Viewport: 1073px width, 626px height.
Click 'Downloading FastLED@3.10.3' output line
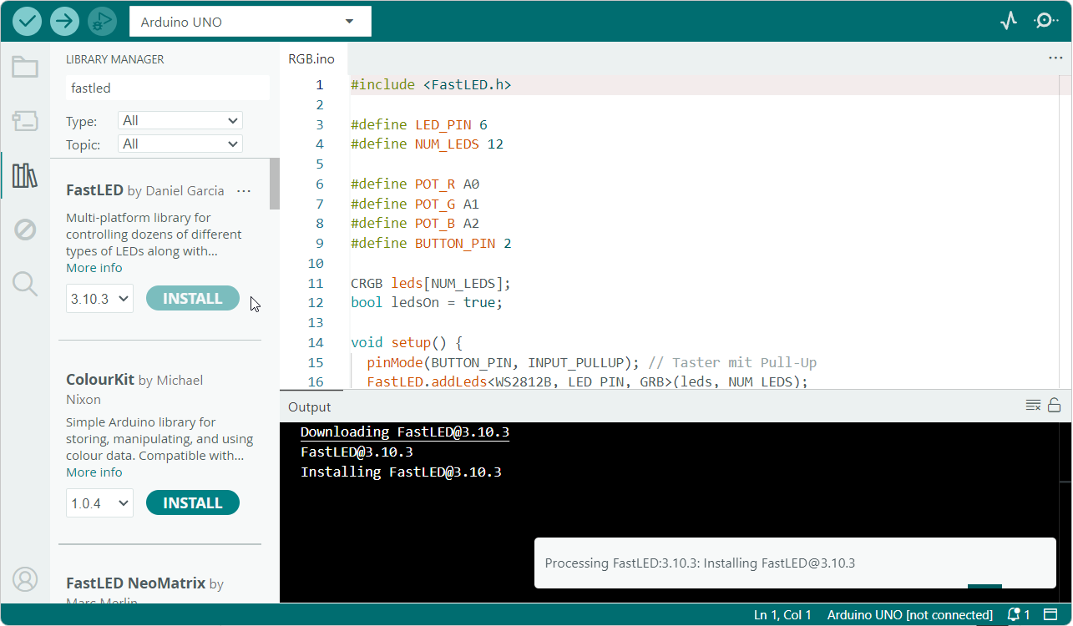tap(405, 432)
